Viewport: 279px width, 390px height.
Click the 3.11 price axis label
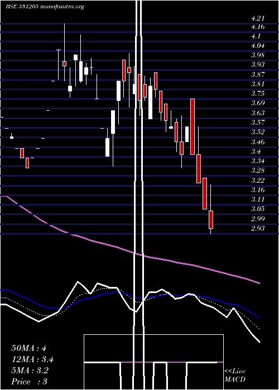[258, 199]
